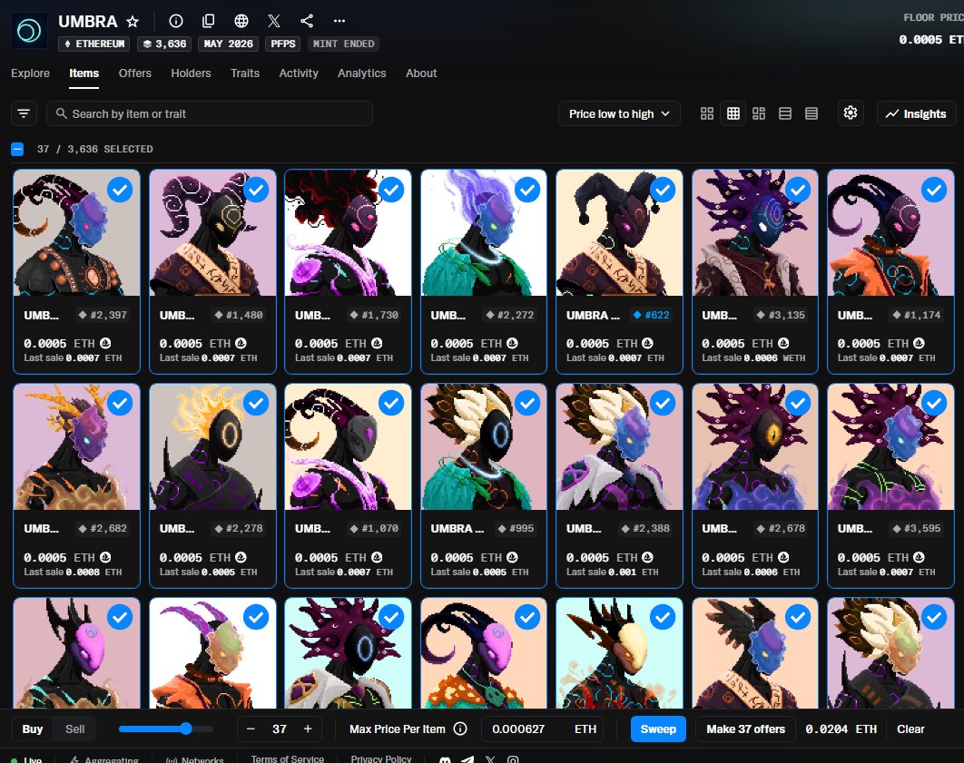Image resolution: width=964 pixels, height=763 pixels.
Task: Open the collection X profile icon
Action: (x=274, y=21)
